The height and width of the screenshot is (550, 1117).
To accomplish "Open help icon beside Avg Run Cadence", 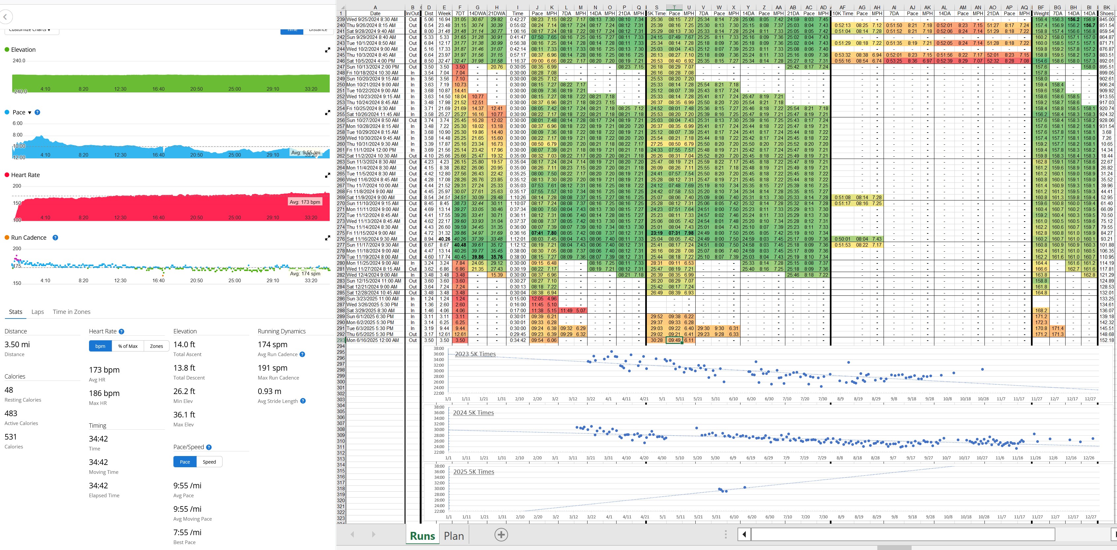I will pyautogui.click(x=302, y=354).
